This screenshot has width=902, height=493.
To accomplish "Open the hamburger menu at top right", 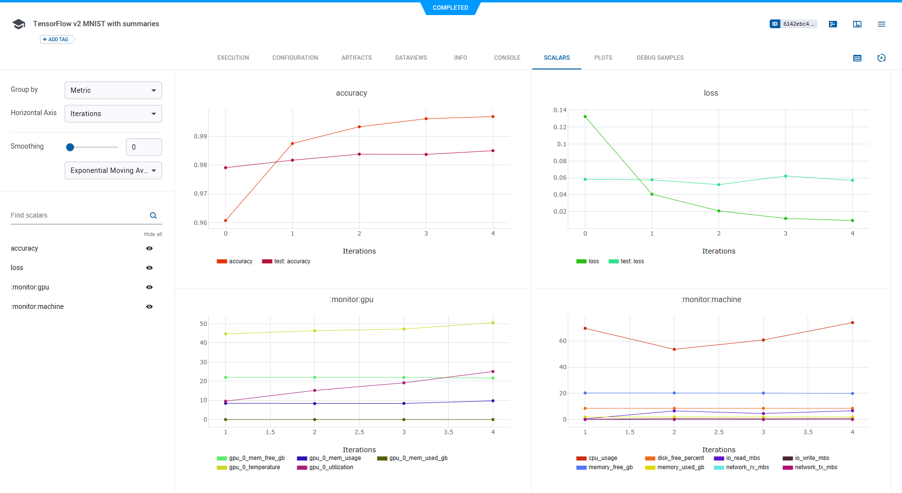I will [x=881, y=24].
